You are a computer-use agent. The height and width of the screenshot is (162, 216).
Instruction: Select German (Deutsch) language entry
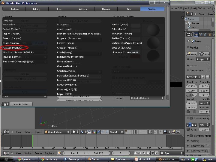point(67,66)
